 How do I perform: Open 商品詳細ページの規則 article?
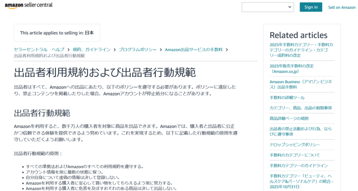(x=289, y=118)
